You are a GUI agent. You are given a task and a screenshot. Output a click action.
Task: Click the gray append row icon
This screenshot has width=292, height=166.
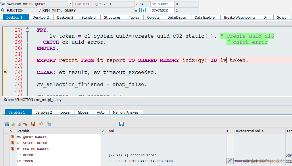[19, 124]
